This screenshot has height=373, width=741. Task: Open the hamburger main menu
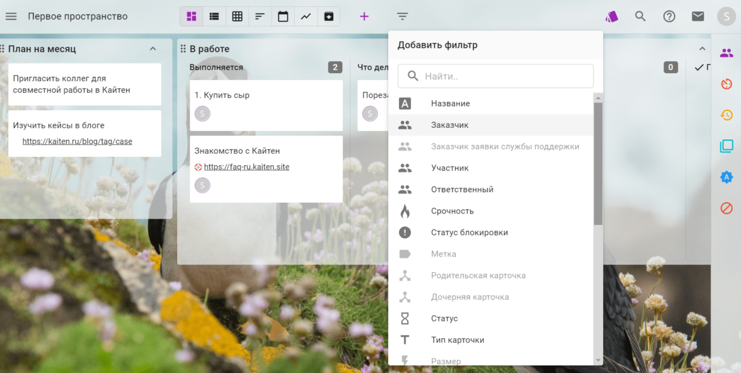(x=11, y=16)
